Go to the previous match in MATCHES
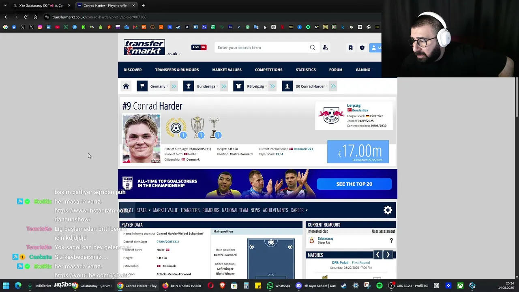 (378, 255)
